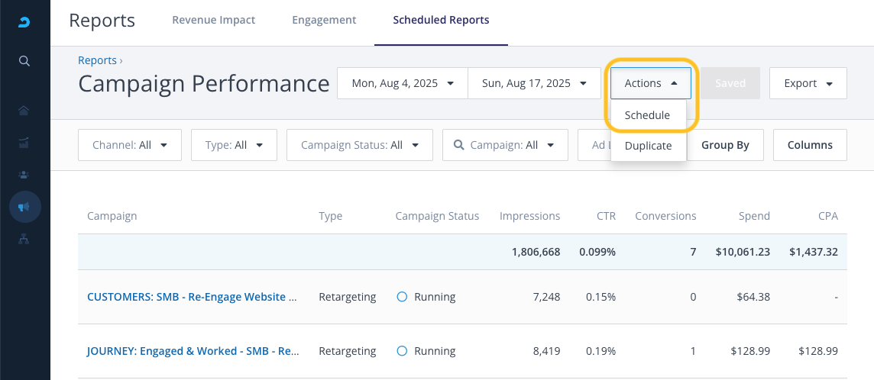
Task: Open the Channel: All filter dropdown
Action: coord(129,145)
